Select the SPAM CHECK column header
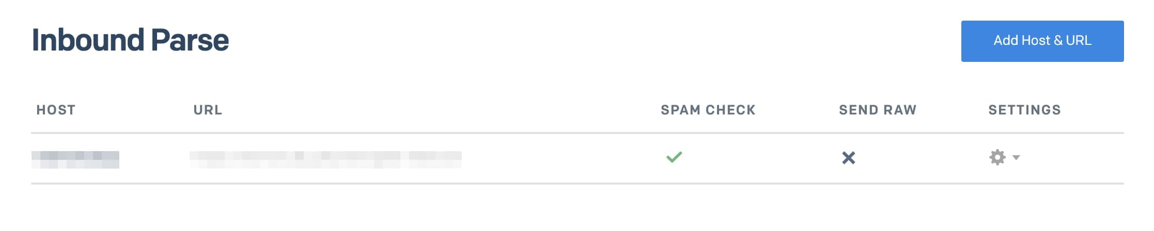Image resolution: width=1154 pixels, height=231 pixels. tap(708, 110)
